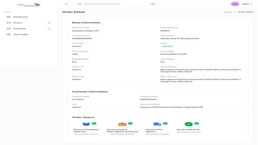Click 'parcel is delivered' history entry

188,130
